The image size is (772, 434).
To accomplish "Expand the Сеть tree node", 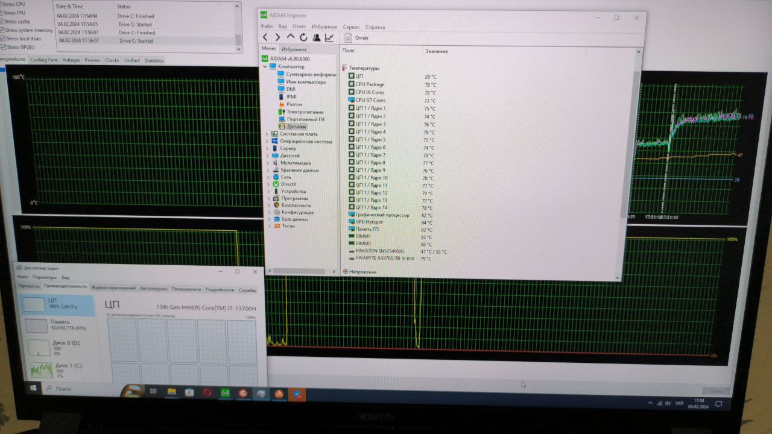I will pyautogui.click(x=267, y=177).
